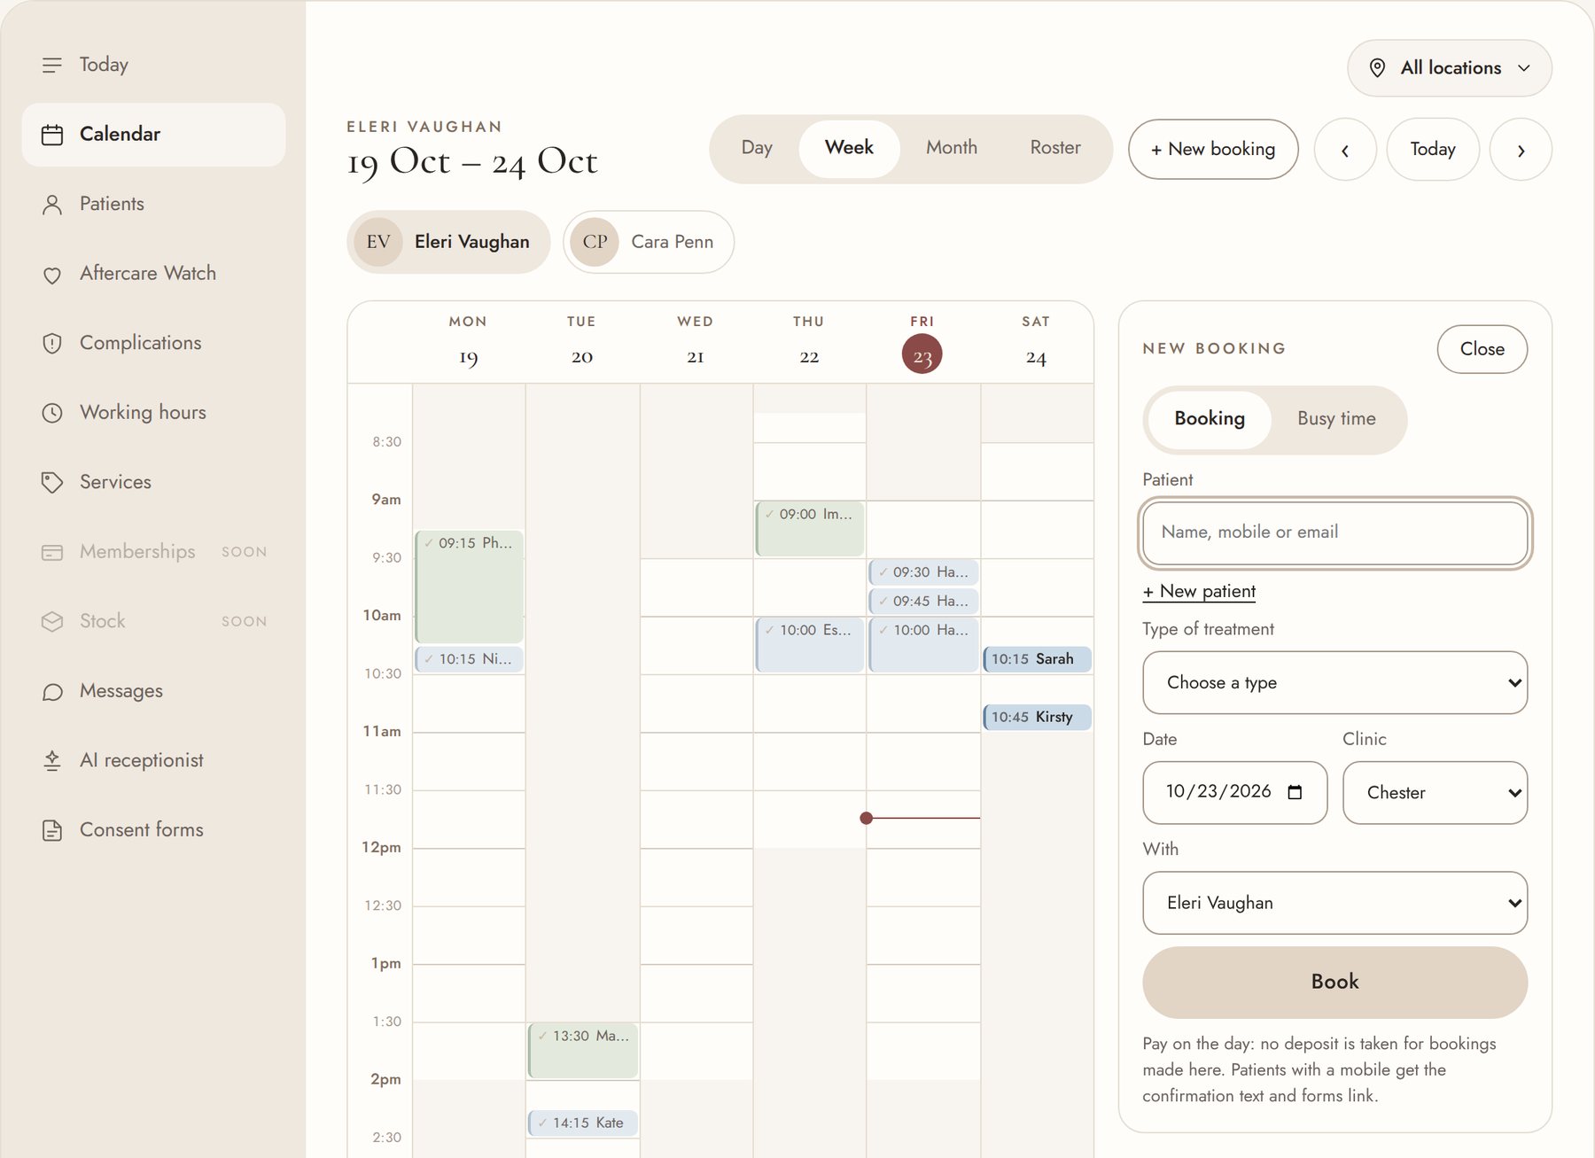The image size is (1595, 1158).
Task: Click the Aftercare Watch heart icon
Action: click(52, 275)
